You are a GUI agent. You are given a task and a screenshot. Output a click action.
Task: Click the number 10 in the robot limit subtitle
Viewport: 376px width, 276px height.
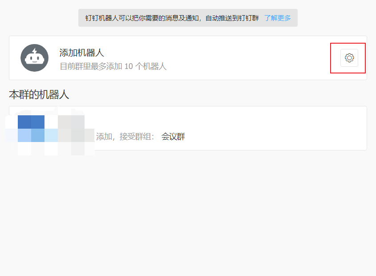129,66
